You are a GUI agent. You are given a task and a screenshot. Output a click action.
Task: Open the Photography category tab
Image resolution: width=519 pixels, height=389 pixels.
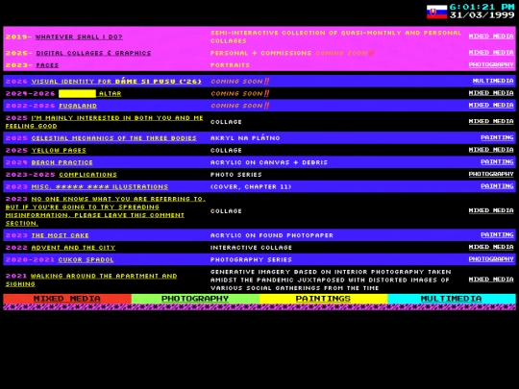(195, 299)
